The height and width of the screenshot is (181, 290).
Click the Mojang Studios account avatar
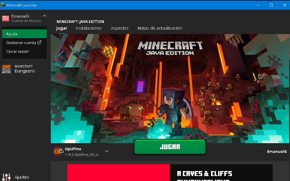tap(6, 18)
